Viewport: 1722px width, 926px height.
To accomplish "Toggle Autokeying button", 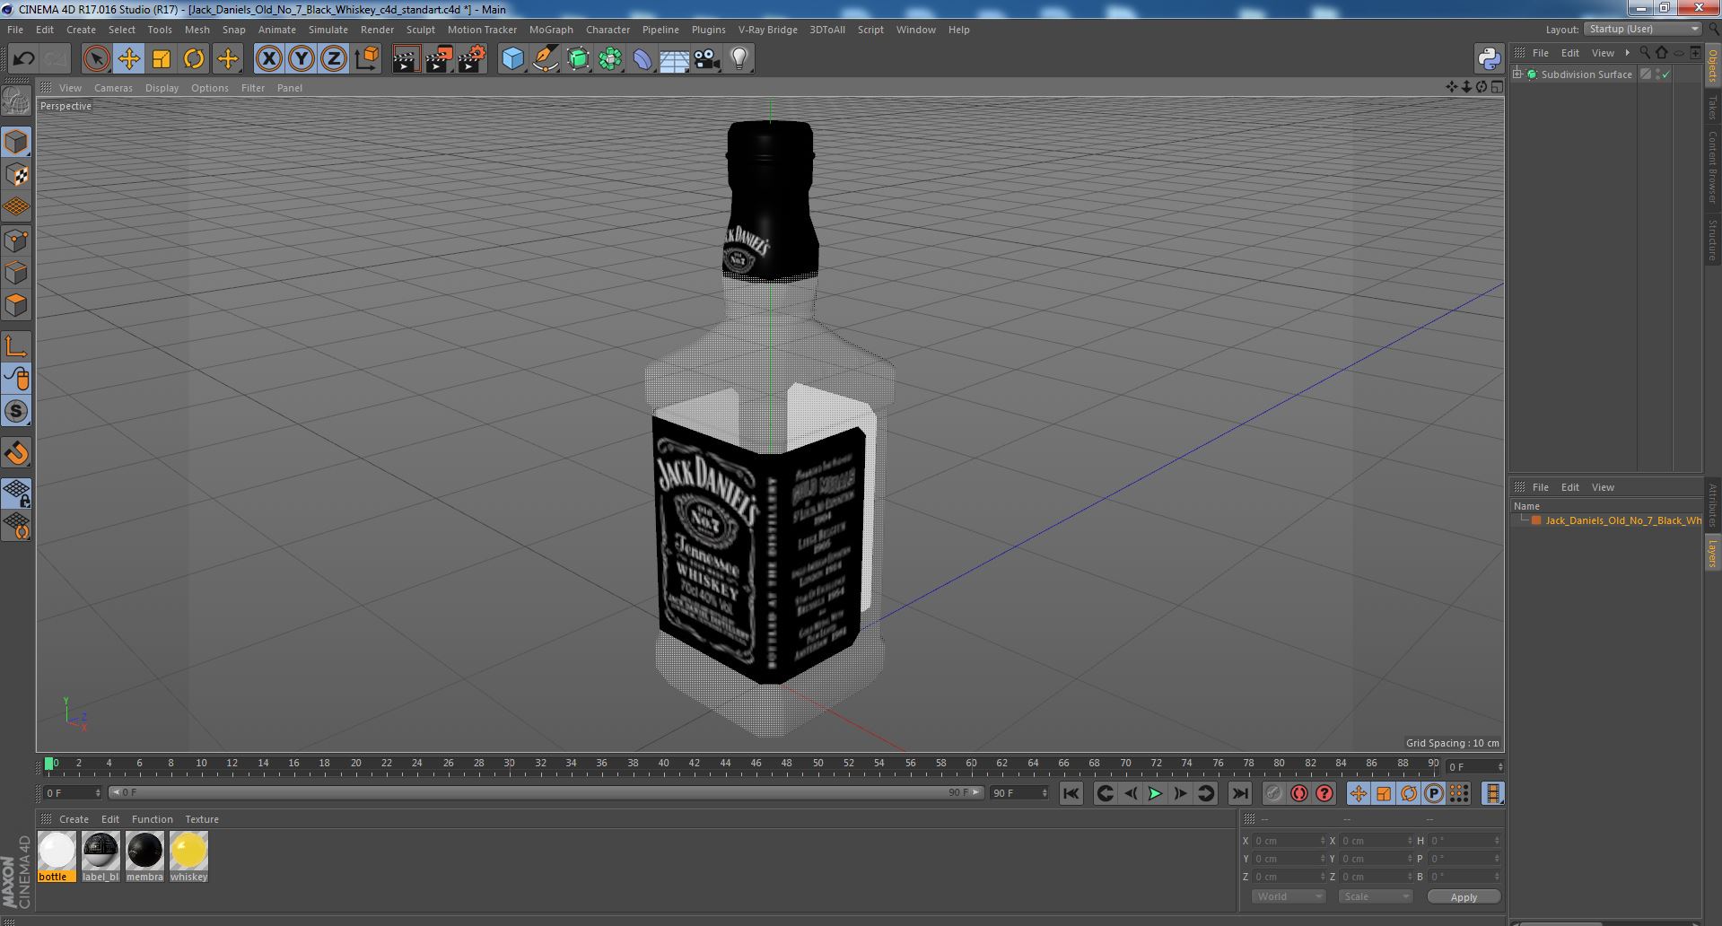I will [x=1299, y=793].
